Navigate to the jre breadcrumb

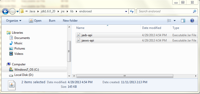(x=63, y=11)
